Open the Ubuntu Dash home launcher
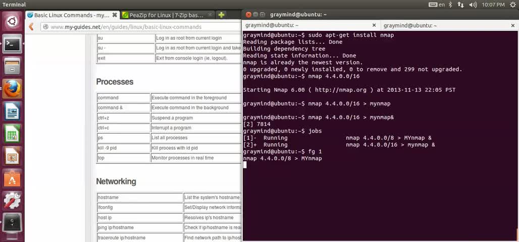Screen dimensions: 519x242 [12, 21]
